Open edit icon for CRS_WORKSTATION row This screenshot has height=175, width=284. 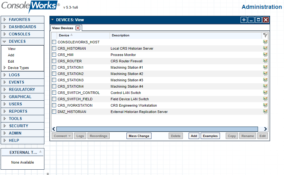click(265, 105)
